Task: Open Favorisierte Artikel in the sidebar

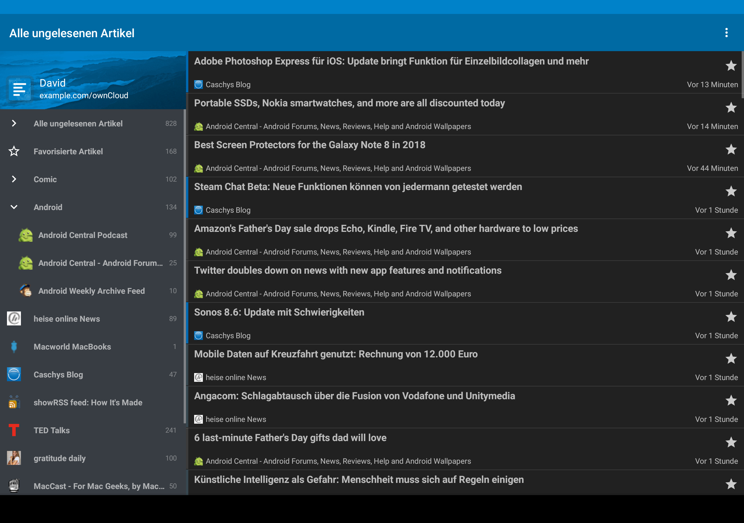Action: [68, 151]
